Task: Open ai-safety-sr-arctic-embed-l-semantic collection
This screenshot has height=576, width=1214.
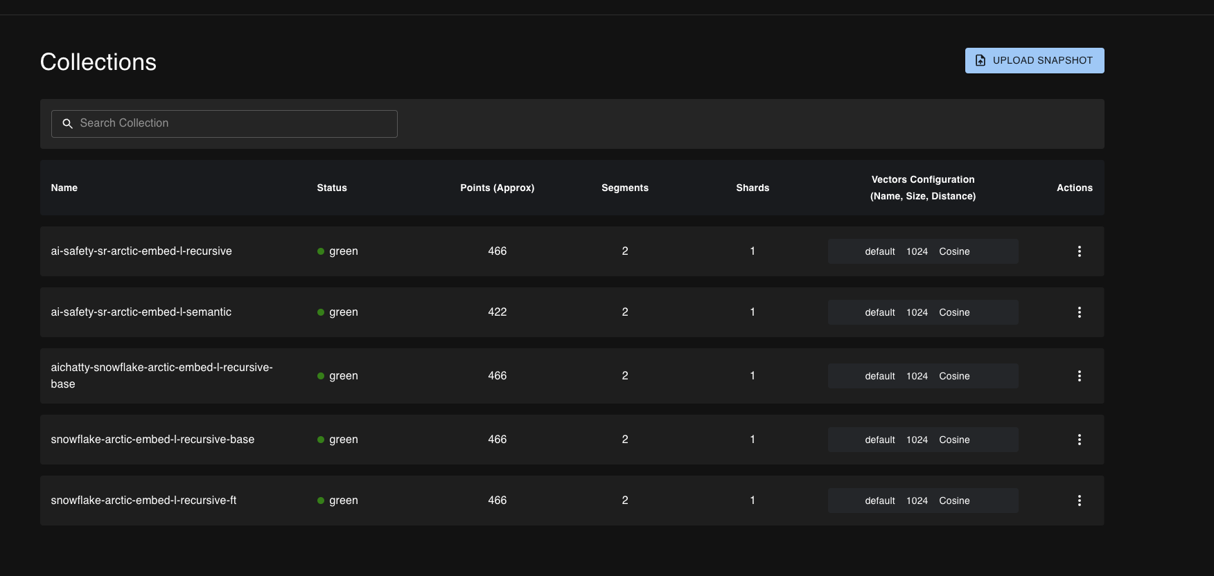Action: [141, 312]
